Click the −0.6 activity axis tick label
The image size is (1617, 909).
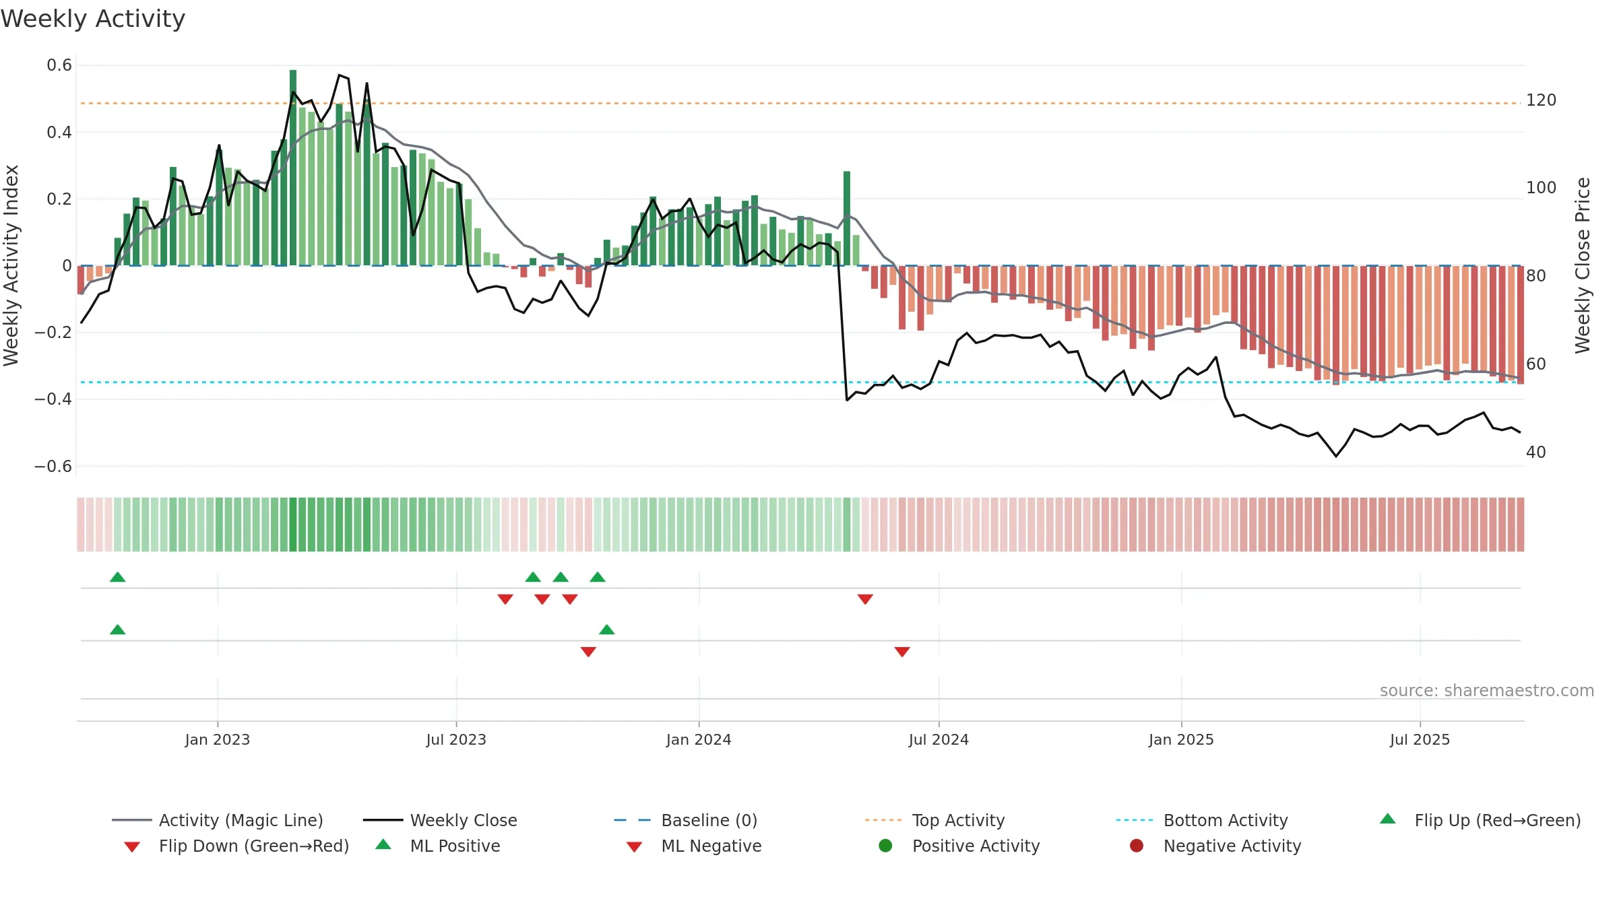click(x=53, y=467)
